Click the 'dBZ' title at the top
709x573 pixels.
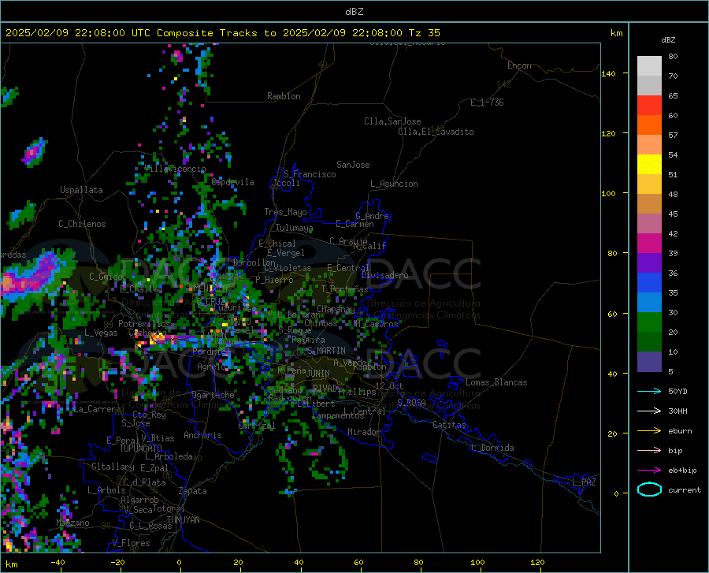(x=354, y=12)
